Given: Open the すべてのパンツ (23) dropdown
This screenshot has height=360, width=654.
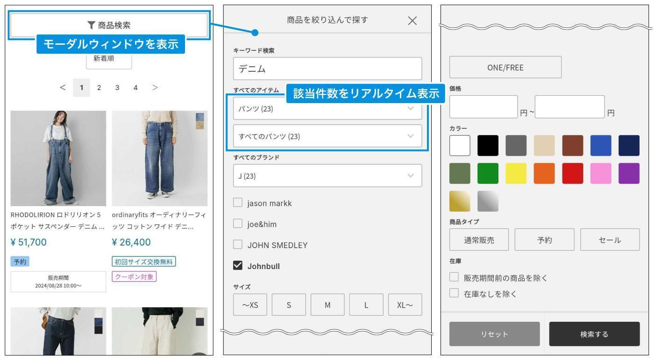Looking at the screenshot, I should tap(327, 136).
